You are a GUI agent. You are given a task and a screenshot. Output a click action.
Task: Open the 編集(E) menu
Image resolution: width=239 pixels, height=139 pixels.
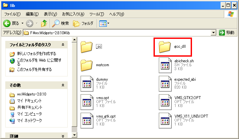coord(32,14)
